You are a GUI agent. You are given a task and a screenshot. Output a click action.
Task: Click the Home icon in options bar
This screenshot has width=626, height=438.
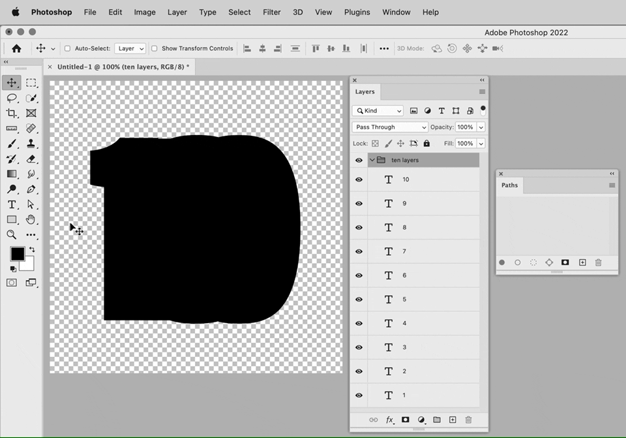16,48
